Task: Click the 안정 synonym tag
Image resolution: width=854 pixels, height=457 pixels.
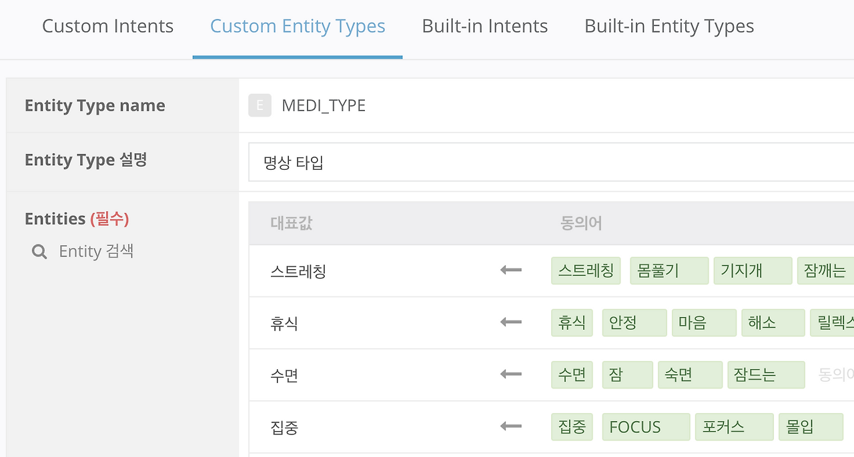Action: click(634, 323)
